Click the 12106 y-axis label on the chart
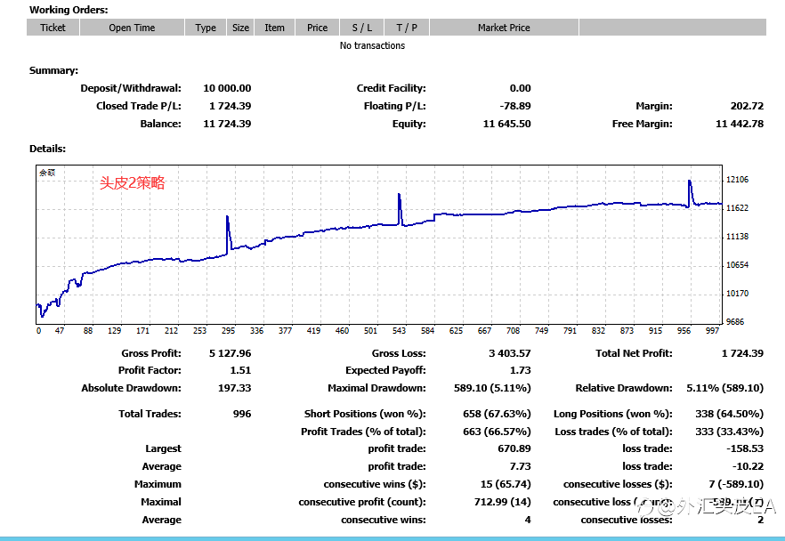Viewport: 785px width, 541px height. [x=738, y=180]
